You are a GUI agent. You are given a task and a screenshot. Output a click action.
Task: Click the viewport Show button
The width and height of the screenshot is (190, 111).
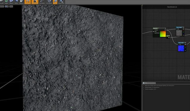[11, 6]
